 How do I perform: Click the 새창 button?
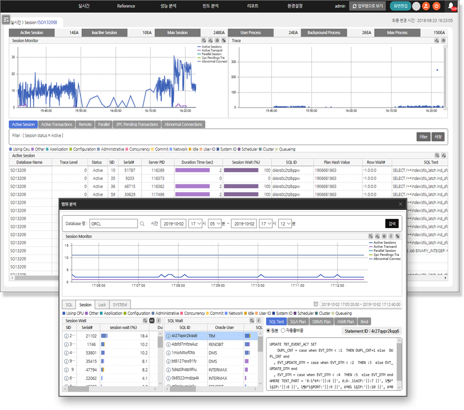[x=438, y=137]
